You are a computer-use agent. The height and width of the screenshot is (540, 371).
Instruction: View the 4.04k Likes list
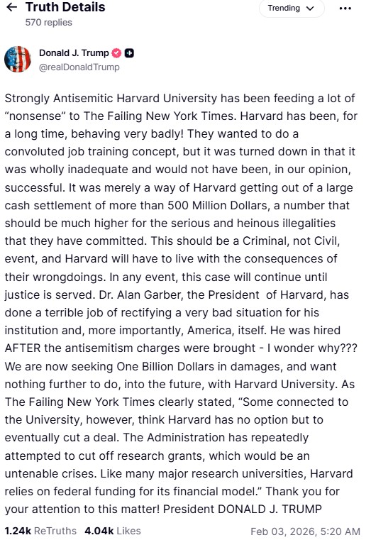tap(113, 531)
